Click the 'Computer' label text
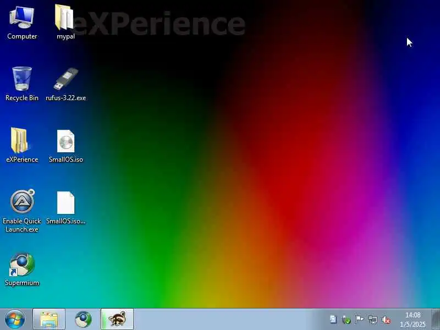This screenshot has height=330, width=440. click(22, 36)
